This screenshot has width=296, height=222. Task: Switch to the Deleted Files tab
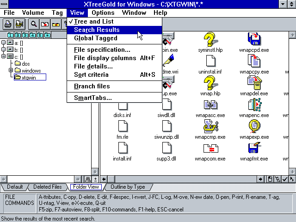click(x=47, y=187)
